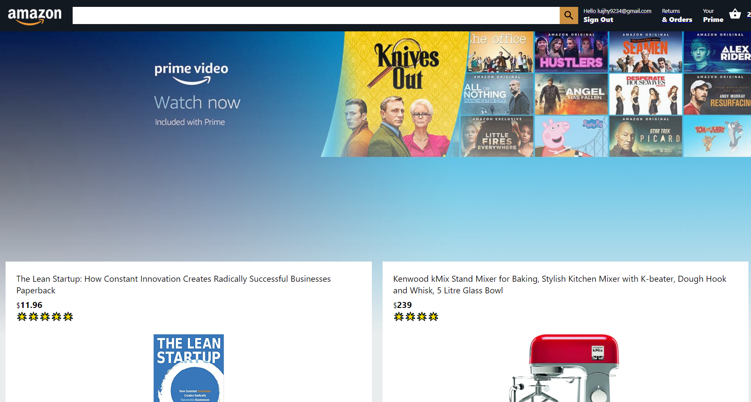Open the red Kenwood mixer image
This screenshot has height=402, width=751.
565,368
